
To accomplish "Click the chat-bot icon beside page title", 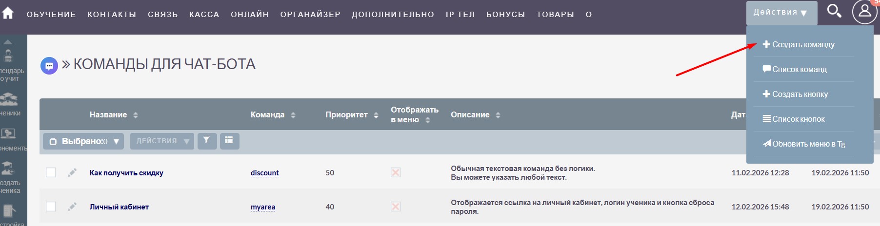I will coord(49,65).
